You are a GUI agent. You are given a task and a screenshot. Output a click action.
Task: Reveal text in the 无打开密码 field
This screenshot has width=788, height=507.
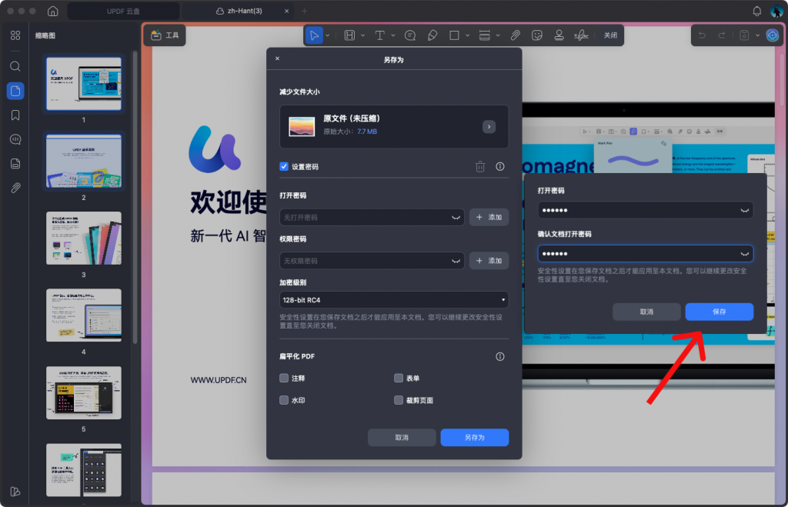456,218
